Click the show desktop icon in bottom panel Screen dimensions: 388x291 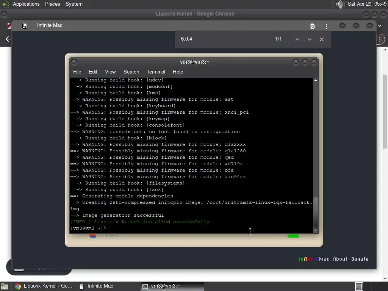[4, 286]
